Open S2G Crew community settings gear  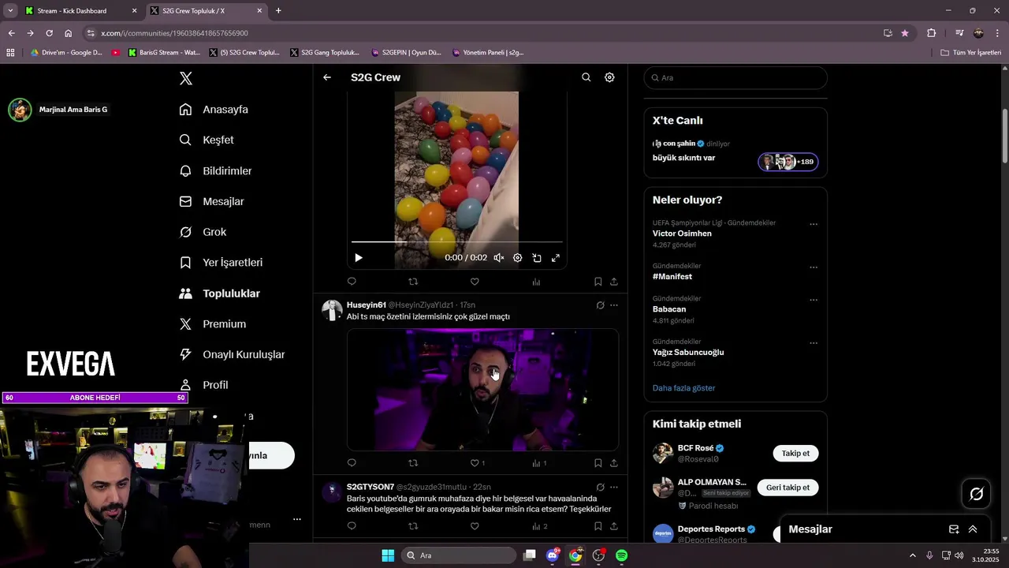[x=609, y=77]
